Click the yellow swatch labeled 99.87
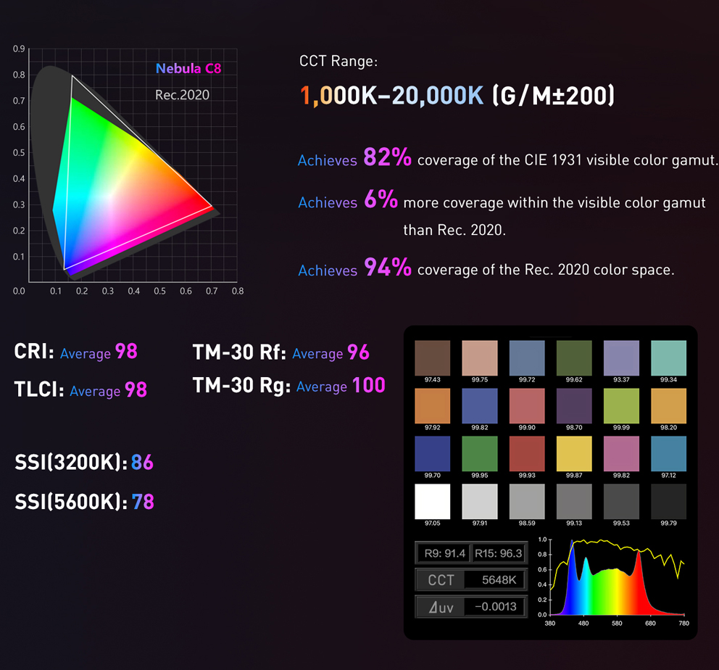719x670 pixels. [x=574, y=453]
